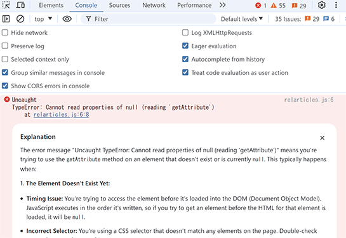Viewport: 346px width, 238px height.
Task: Open the Performance tab
Action: coord(194,5)
